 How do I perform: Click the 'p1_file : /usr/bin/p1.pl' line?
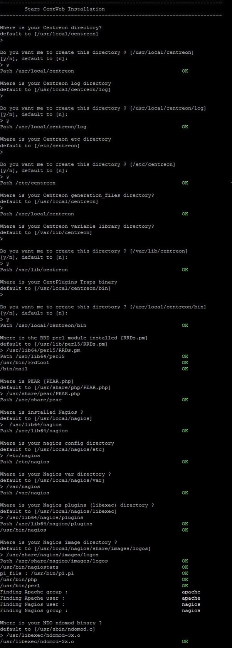pos(37,573)
